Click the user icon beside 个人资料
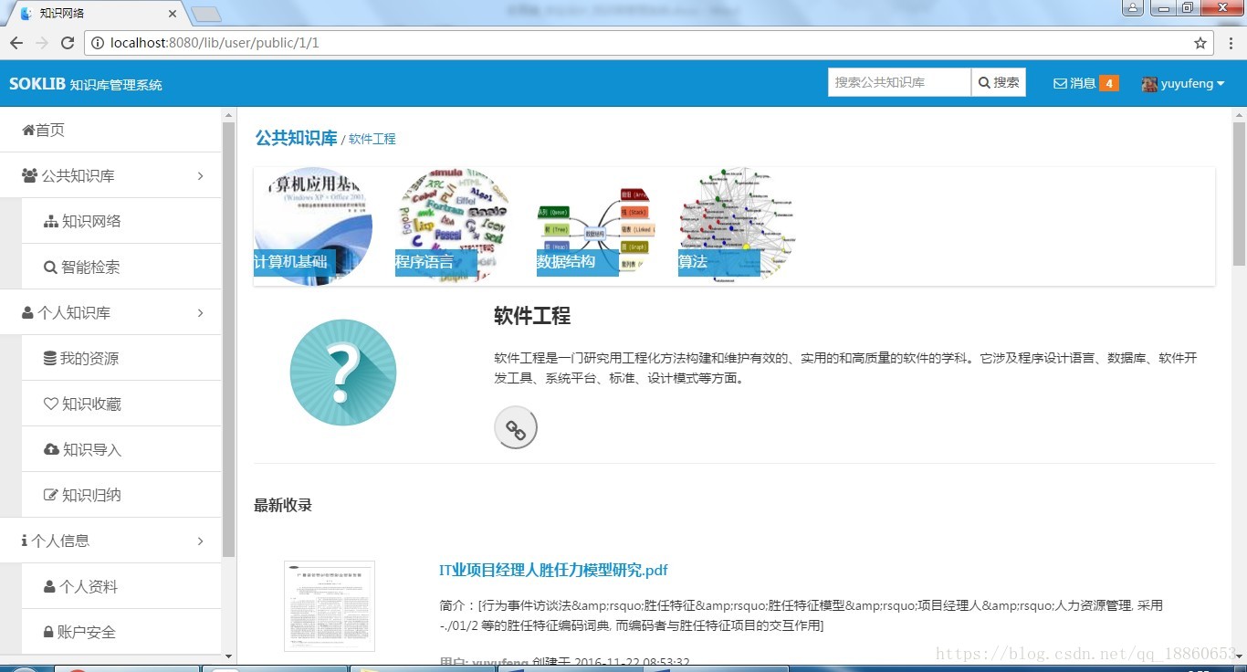This screenshot has height=672, width=1247. pos(49,587)
